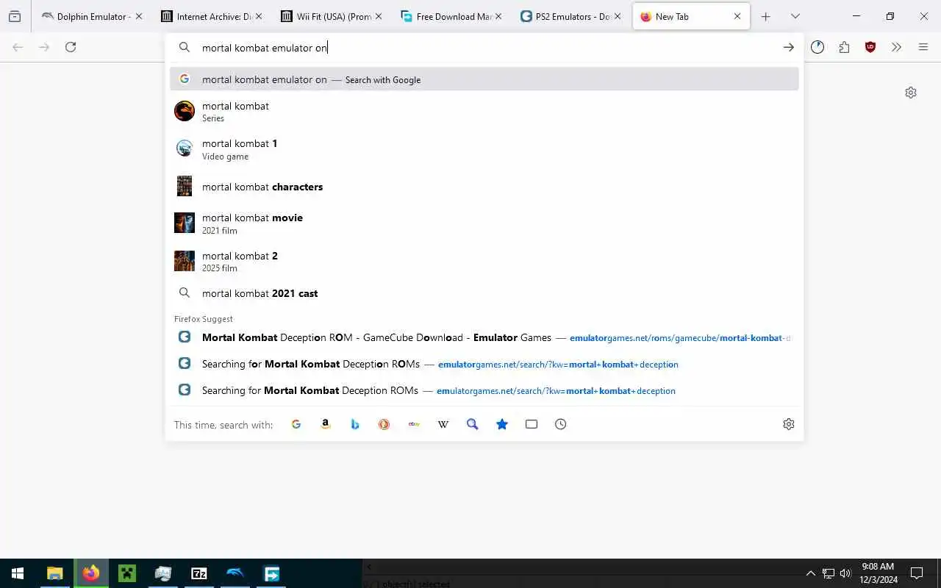This screenshot has width=941, height=588.
Task: Open the circular gauge icon left of the Extensions icon
Action: [817, 47]
